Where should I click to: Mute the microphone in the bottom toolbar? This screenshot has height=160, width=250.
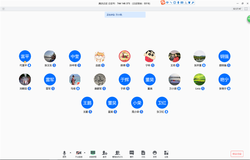[x=64, y=153]
